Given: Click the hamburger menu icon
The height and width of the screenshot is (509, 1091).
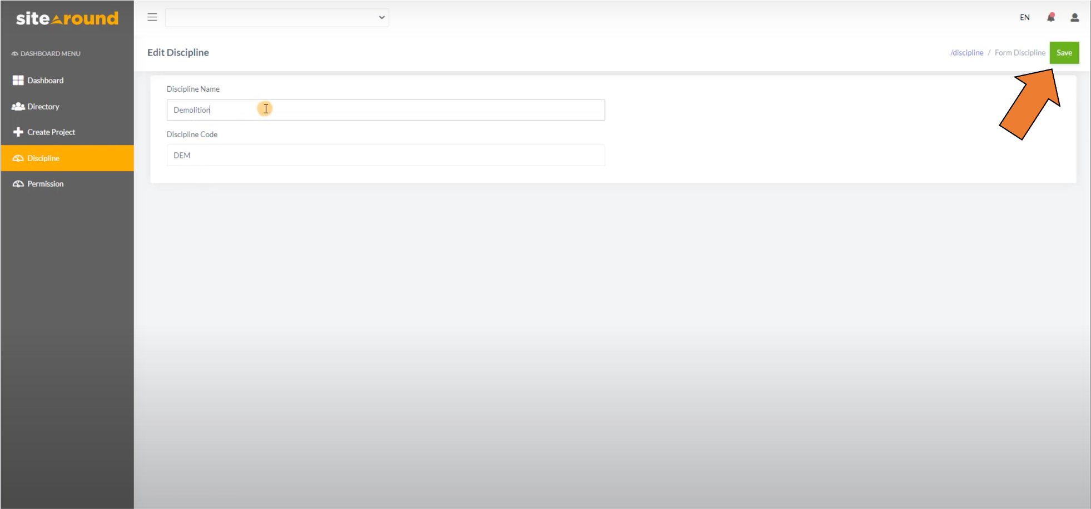Looking at the screenshot, I should [x=152, y=17].
